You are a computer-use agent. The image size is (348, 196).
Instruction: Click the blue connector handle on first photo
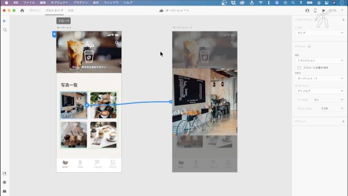click(87, 105)
